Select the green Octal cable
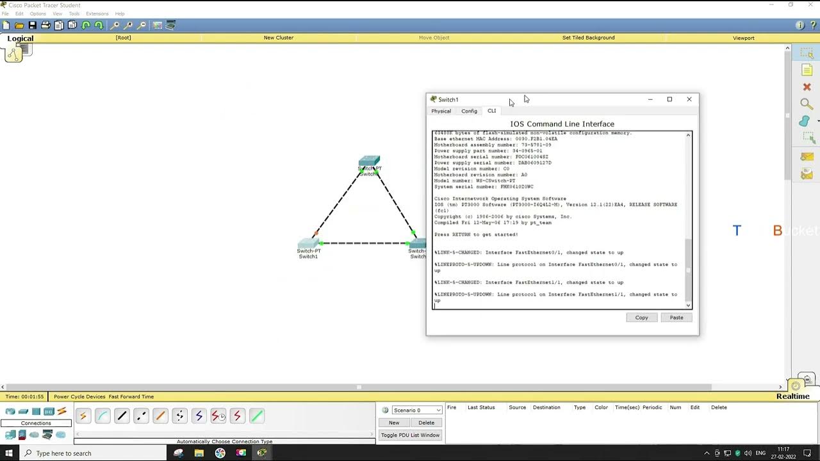 coord(256,416)
